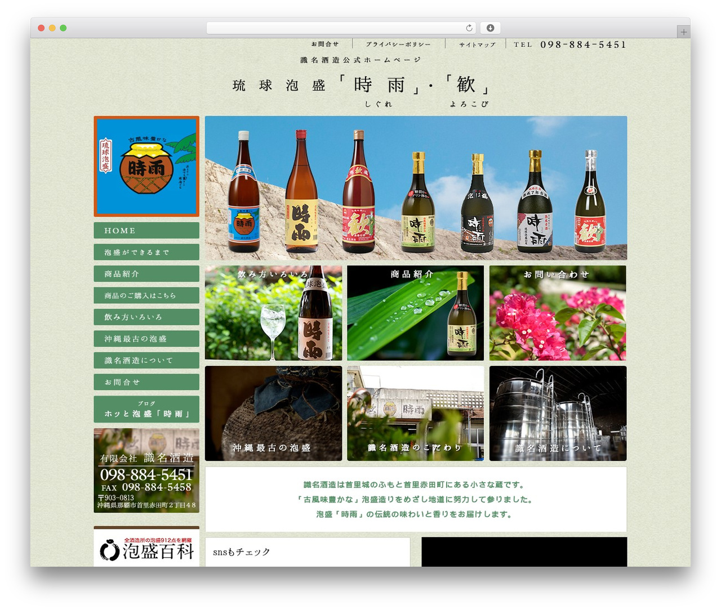
Task: Click the yellow minimize window dot
Action: [x=52, y=28]
